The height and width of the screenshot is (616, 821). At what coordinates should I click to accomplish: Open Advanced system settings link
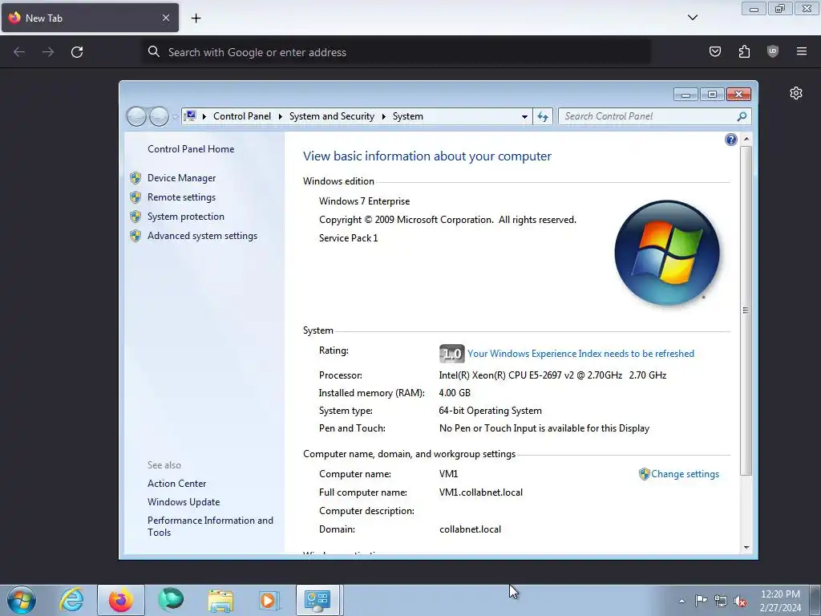pyautogui.click(x=203, y=237)
